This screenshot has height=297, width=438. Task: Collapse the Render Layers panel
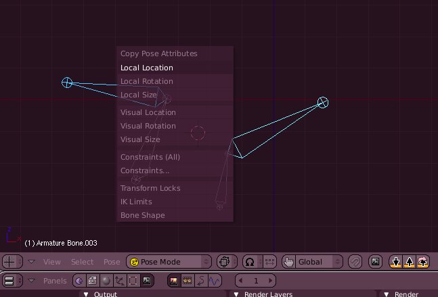(236, 294)
